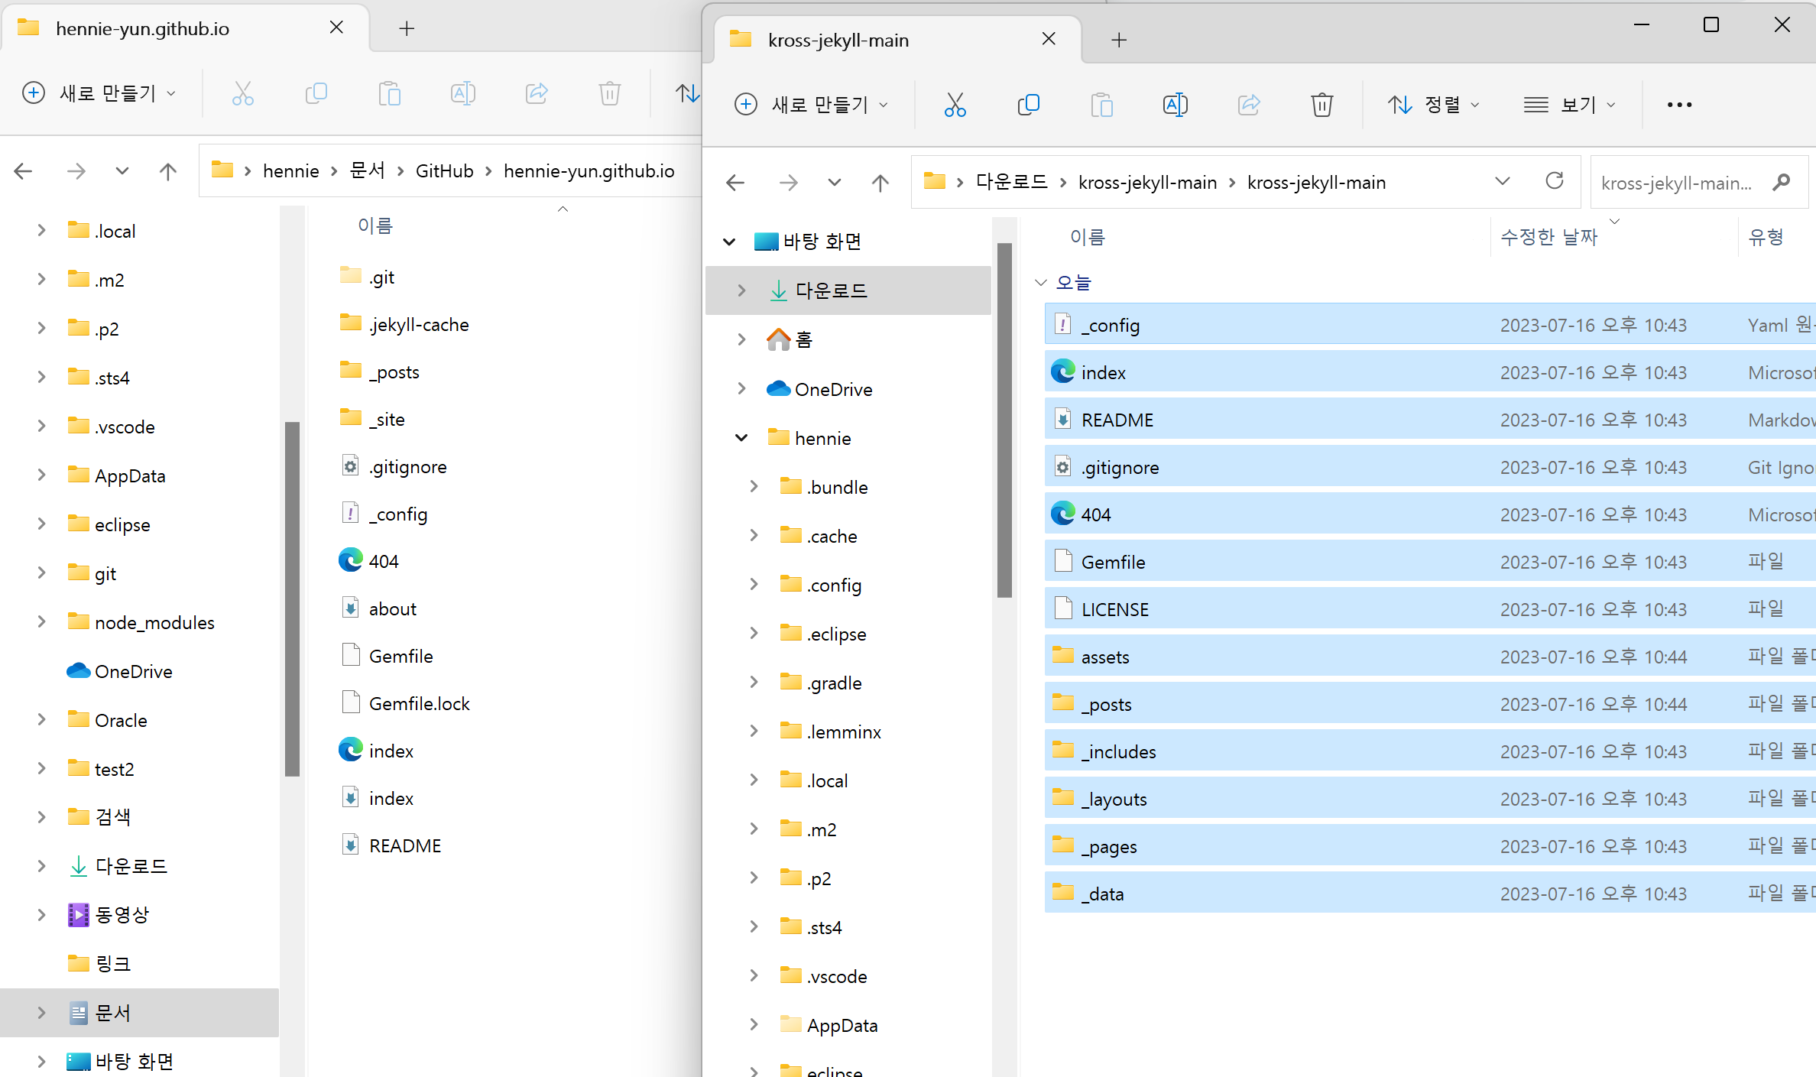1816x1077 pixels.
Task: Click the Delete trash icon in right window
Action: point(1321,105)
